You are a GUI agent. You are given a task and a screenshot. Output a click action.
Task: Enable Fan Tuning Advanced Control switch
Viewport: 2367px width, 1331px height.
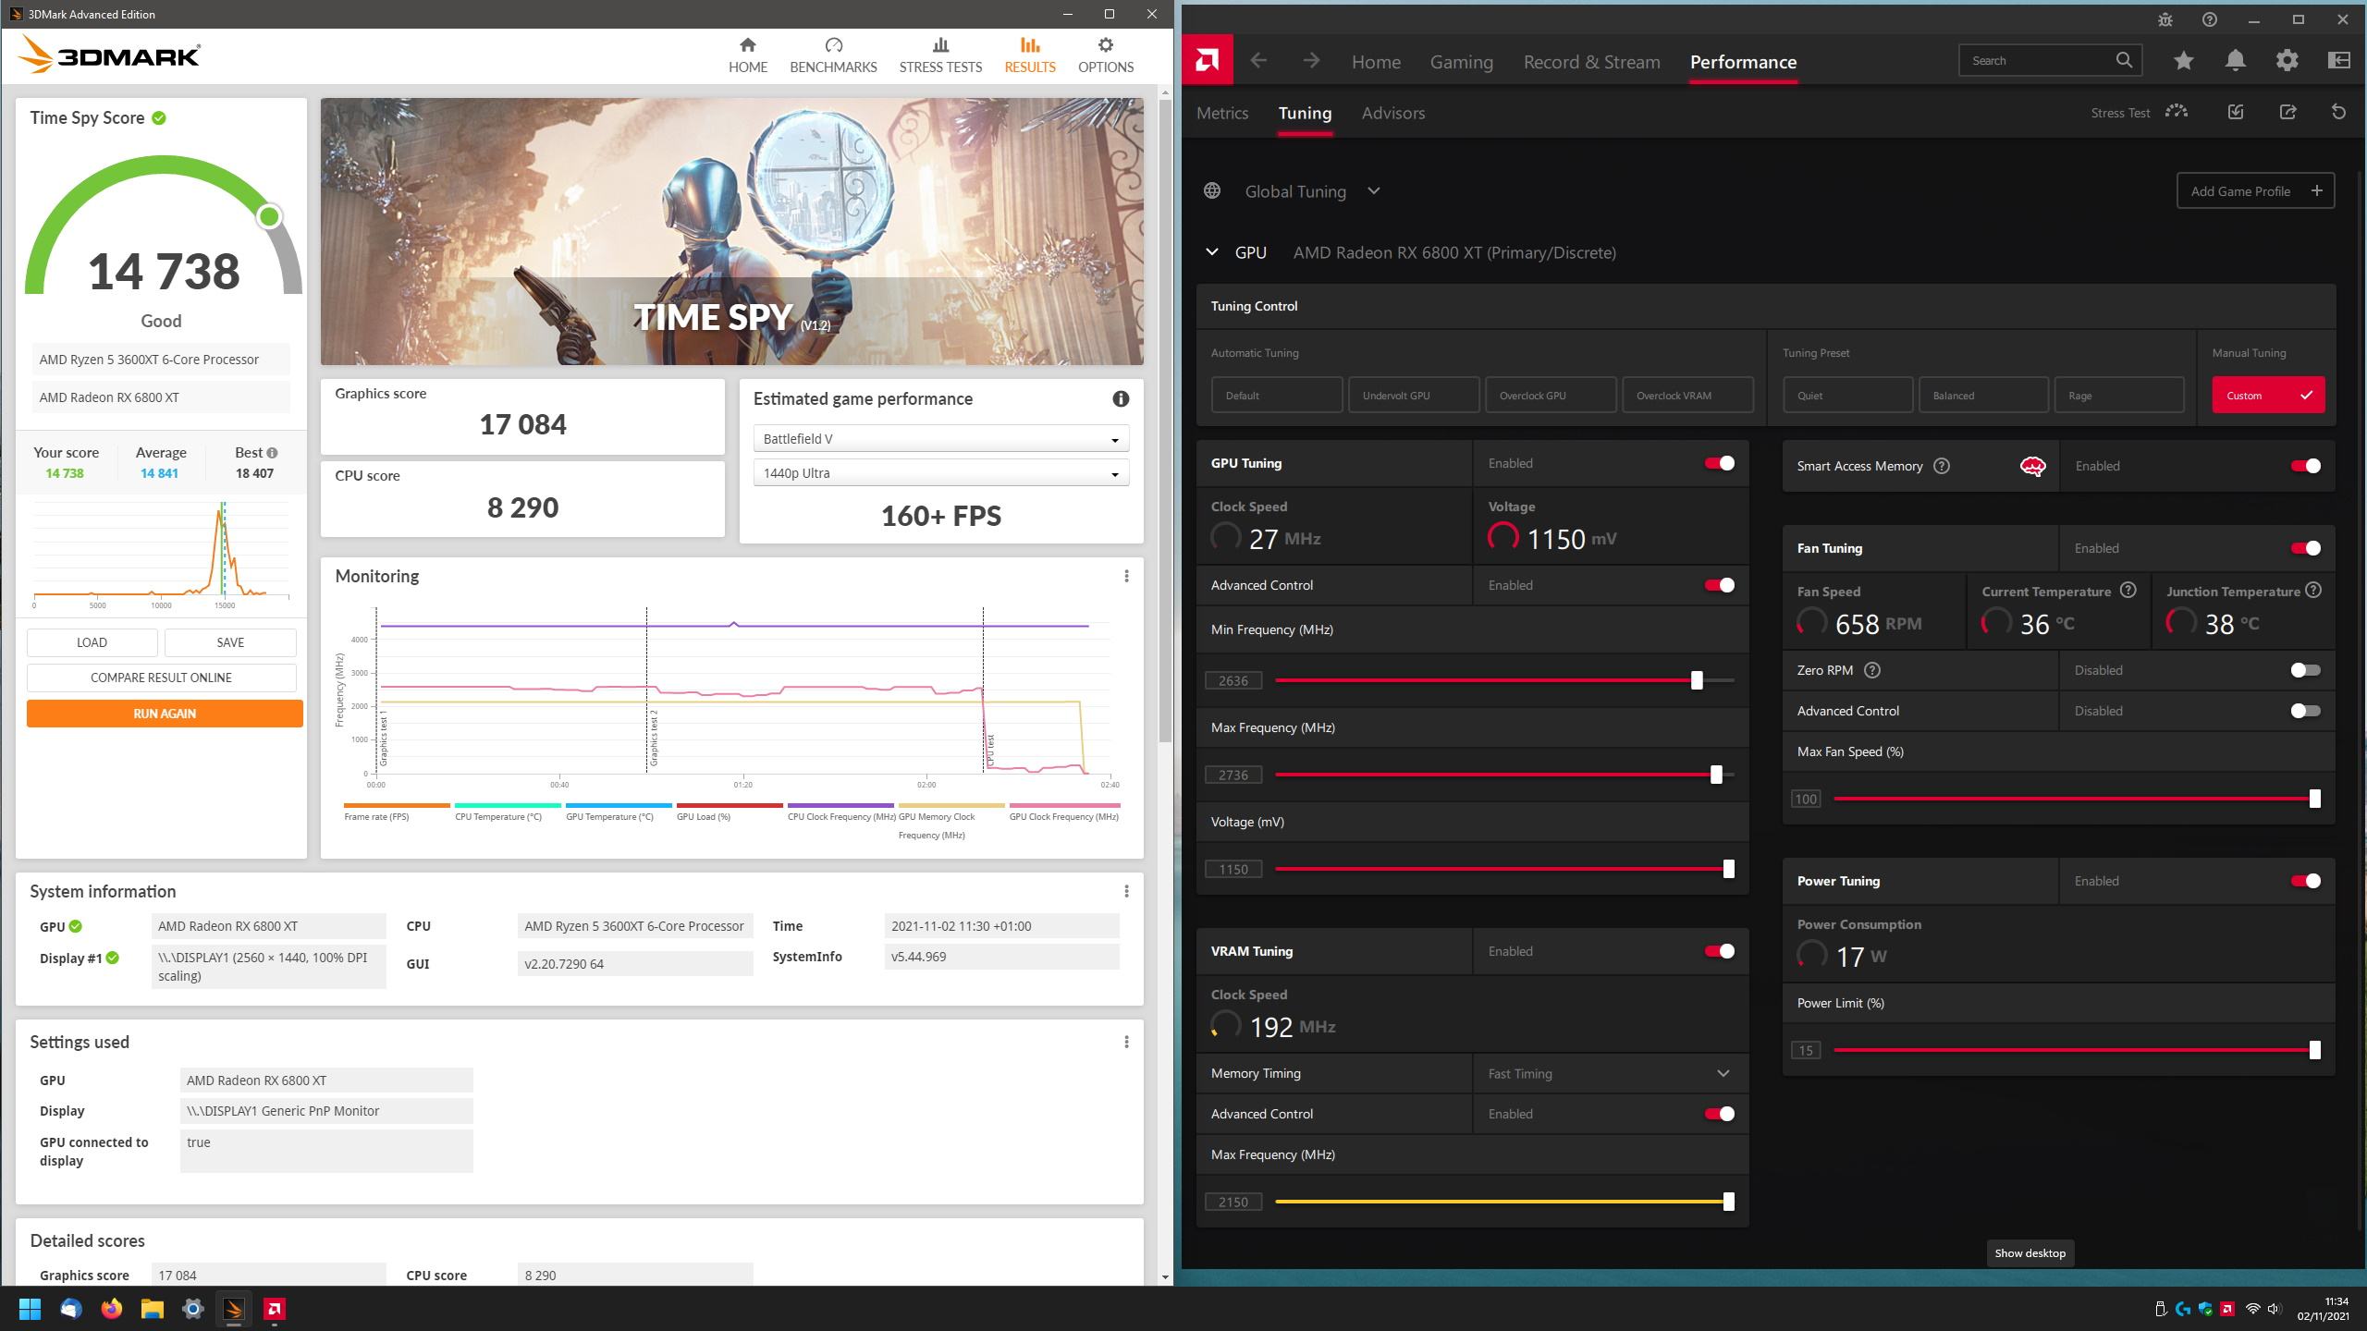click(x=2306, y=711)
